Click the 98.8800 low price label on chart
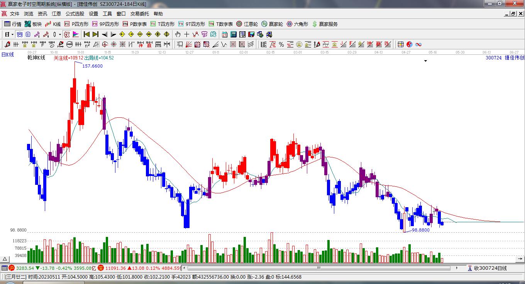The width and height of the screenshot is (525, 284). point(421,230)
